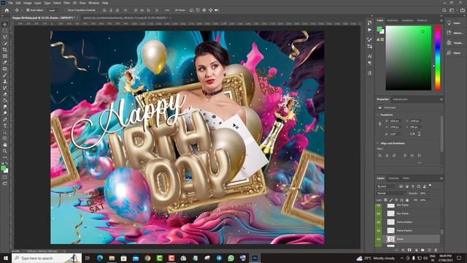Toggle layer filtering on or off

430,186
